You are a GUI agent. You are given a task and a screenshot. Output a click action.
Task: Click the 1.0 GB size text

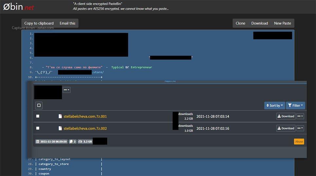click(188, 131)
